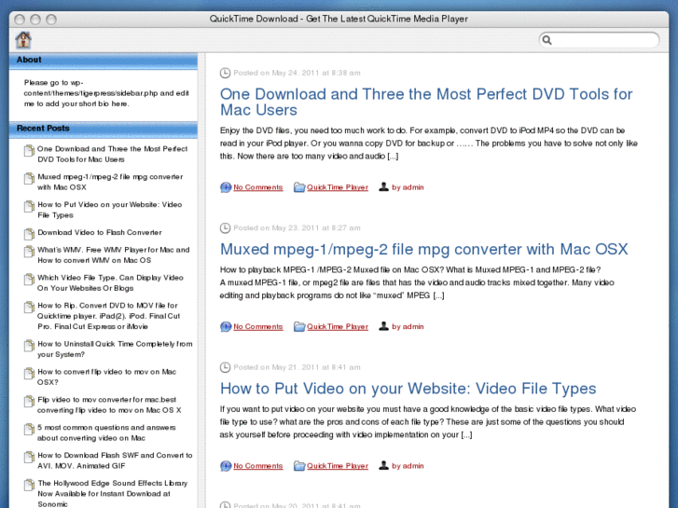Image resolution: width=678 pixels, height=508 pixels.
Task: Click 'by admin' text under Muxed mpeg post
Action: (x=408, y=326)
